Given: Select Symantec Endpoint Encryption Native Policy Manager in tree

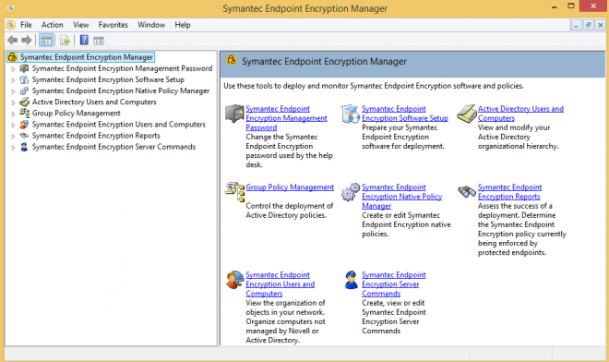Looking at the screenshot, I should click(x=120, y=91).
